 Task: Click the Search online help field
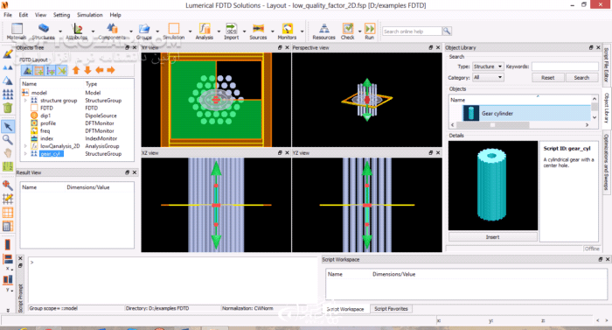click(x=412, y=31)
